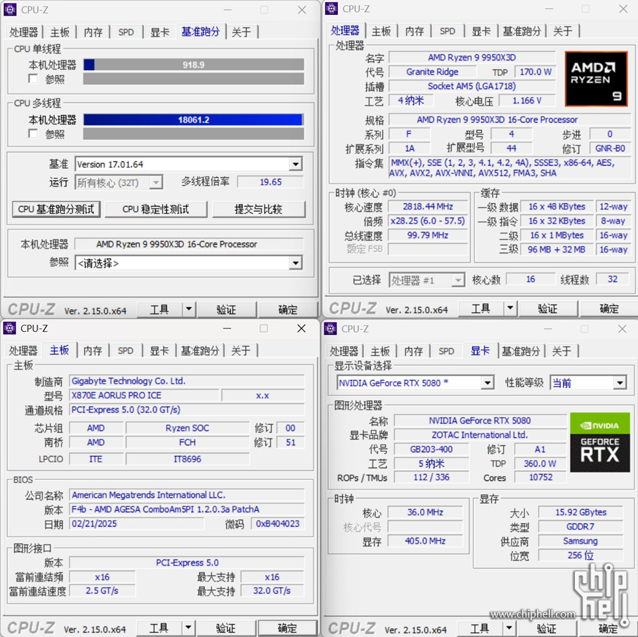
Task: Open the 主板 tab in the processor window
Action: coord(381,31)
